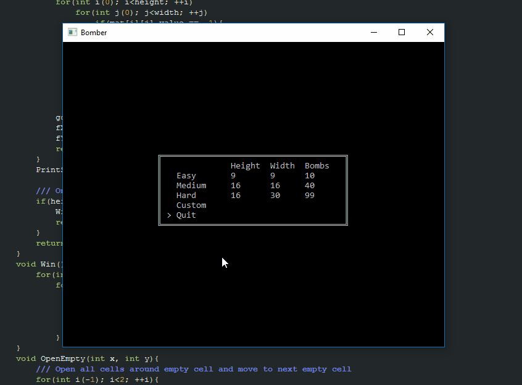Select the Medium difficulty option
522x385 pixels.
coord(191,185)
